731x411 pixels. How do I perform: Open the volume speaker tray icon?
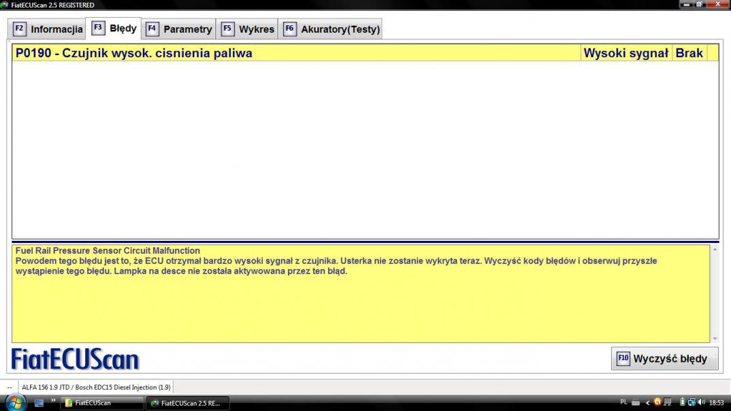(x=701, y=402)
